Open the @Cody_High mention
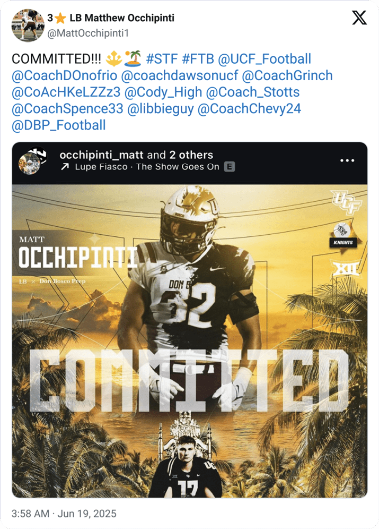 coord(163,92)
